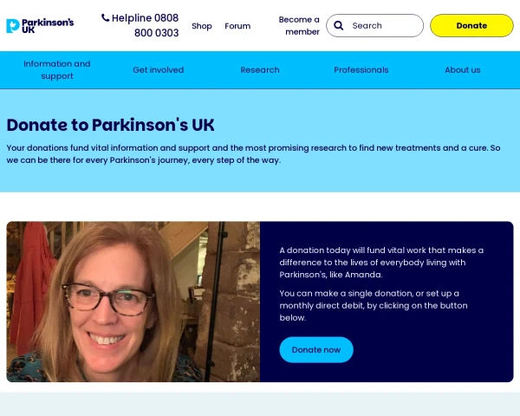This screenshot has height=416, width=520.
Task: Focus the Search input field
Action: pos(374,25)
